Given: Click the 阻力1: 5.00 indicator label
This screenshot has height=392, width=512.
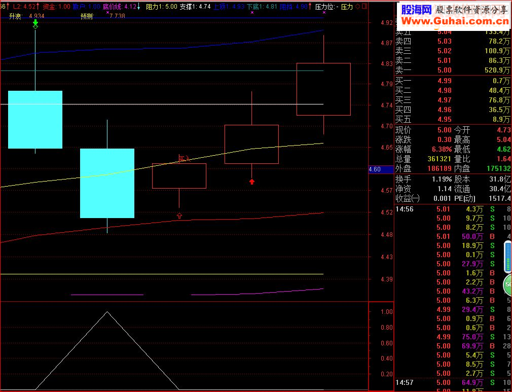Looking at the screenshot, I should coord(161,7).
